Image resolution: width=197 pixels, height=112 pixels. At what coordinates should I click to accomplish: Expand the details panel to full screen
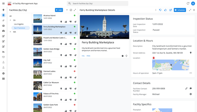tap(190, 10)
